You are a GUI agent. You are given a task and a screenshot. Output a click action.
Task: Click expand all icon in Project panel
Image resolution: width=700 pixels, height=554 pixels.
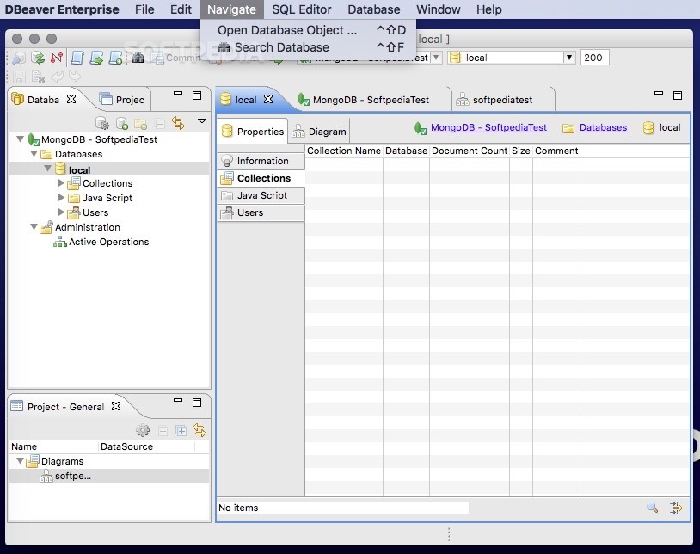coord(181,431)
